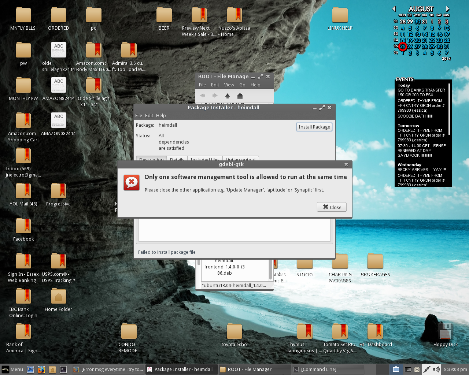Open toyota echo desktop folder
Screen dimensions: 469x375
(234, 335)
